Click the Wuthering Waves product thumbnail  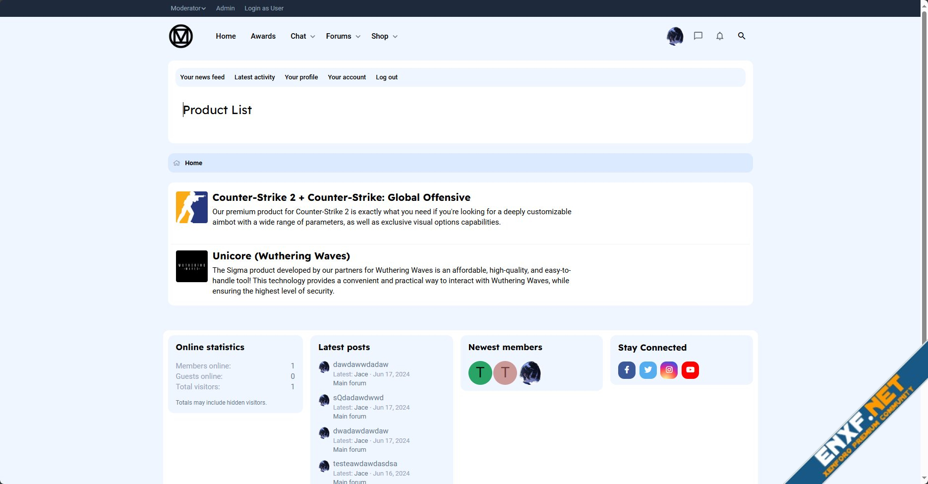pos(192,266)
